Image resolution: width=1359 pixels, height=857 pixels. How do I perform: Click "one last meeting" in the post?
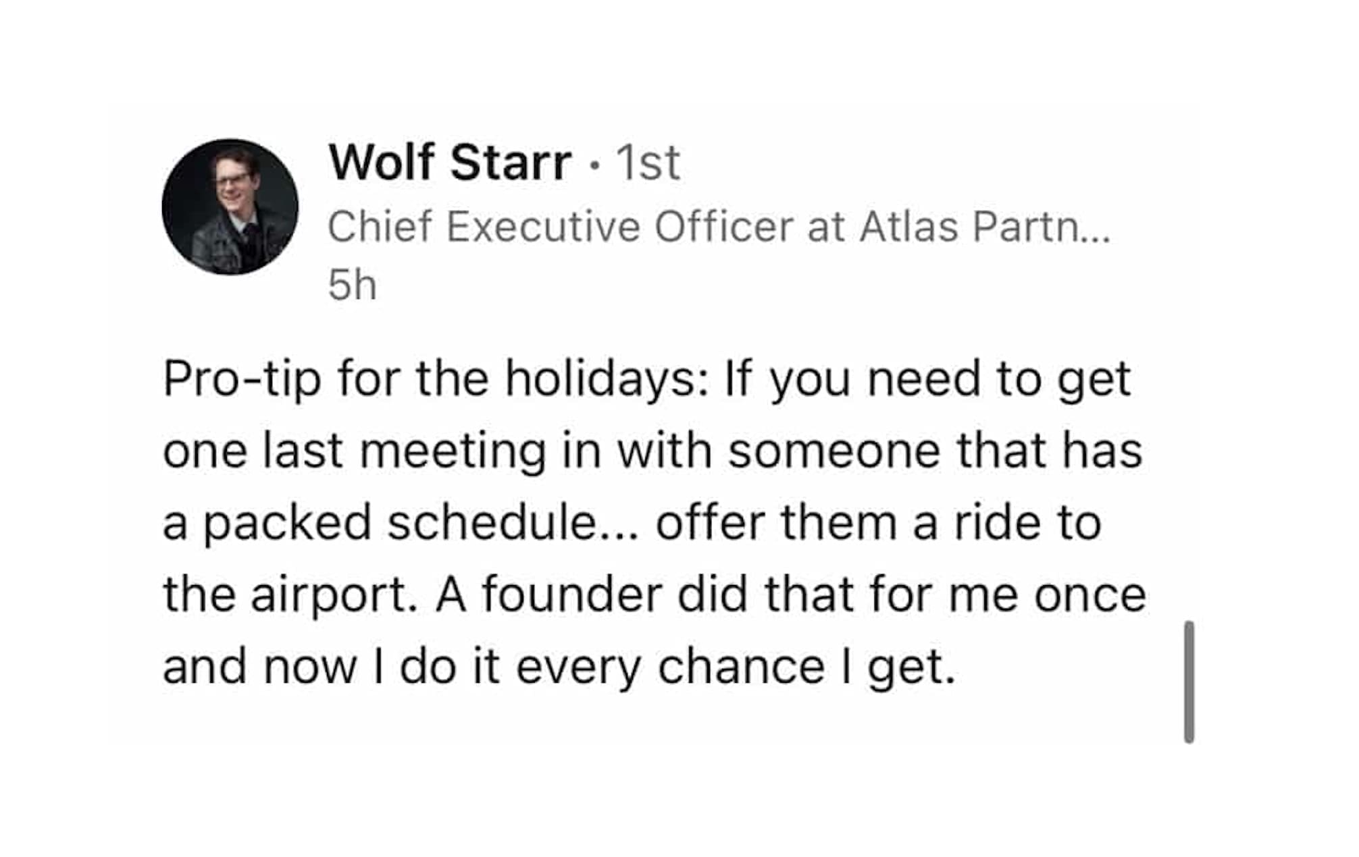354,451
